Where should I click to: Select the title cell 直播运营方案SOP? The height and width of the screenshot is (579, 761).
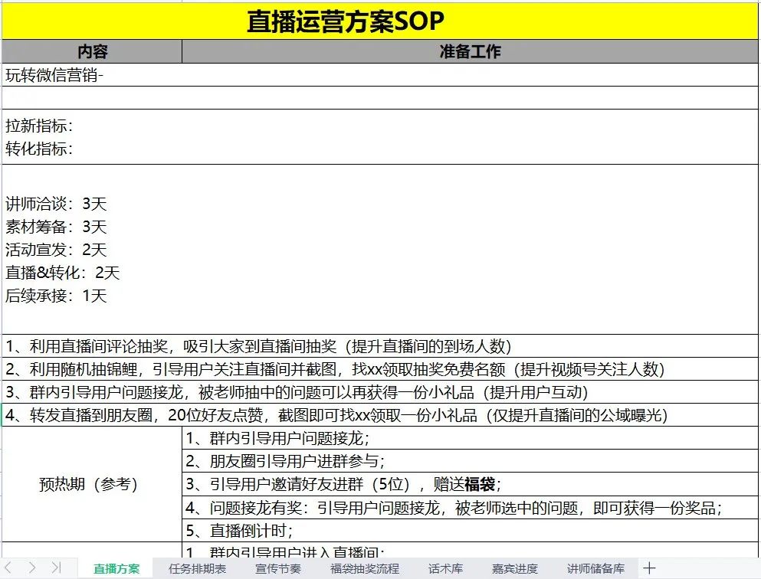379,21
